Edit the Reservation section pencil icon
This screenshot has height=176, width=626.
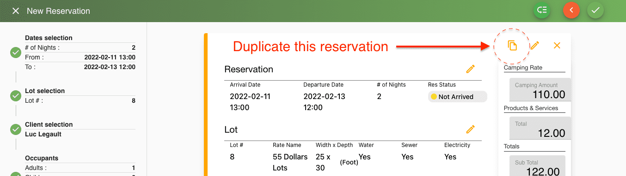click(471, 69)
